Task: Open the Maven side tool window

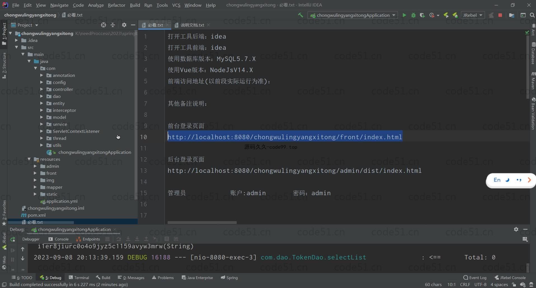Action: [x=533, y=81]
